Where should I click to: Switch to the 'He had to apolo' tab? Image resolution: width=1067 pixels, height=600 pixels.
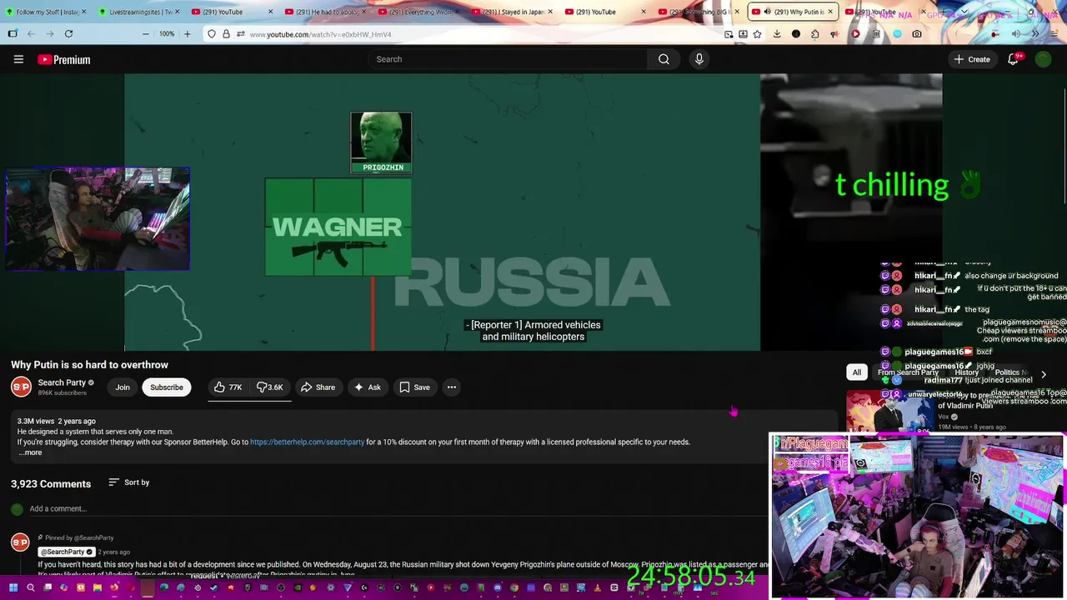(x=327, y=12)
